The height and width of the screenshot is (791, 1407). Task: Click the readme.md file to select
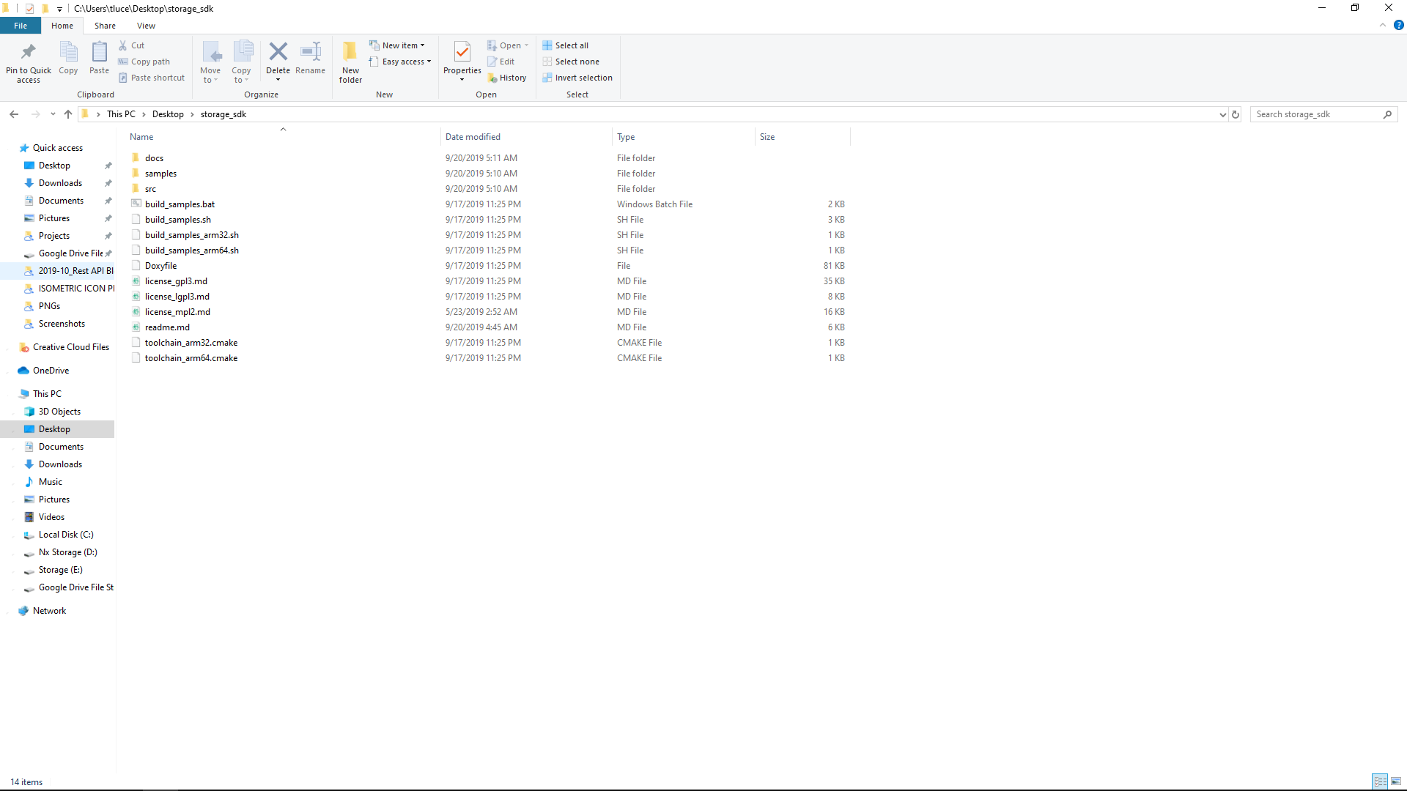point(167,327)
